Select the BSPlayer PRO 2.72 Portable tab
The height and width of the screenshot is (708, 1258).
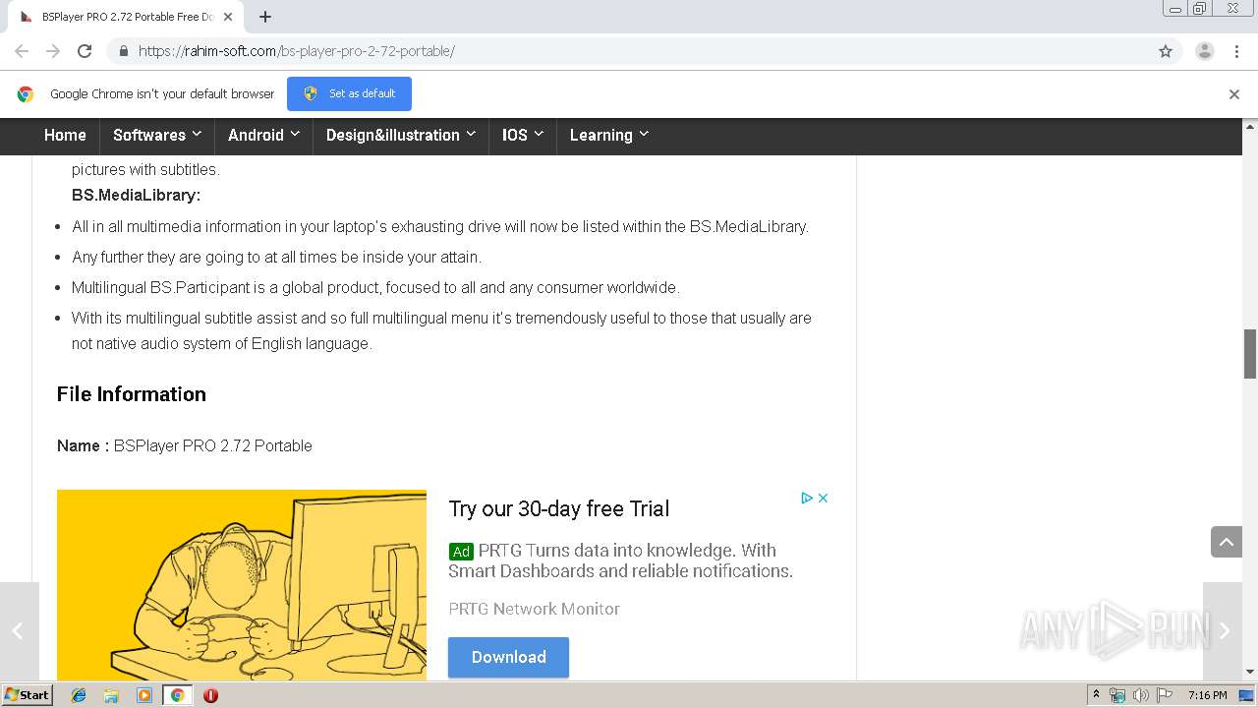click(128, 17)
